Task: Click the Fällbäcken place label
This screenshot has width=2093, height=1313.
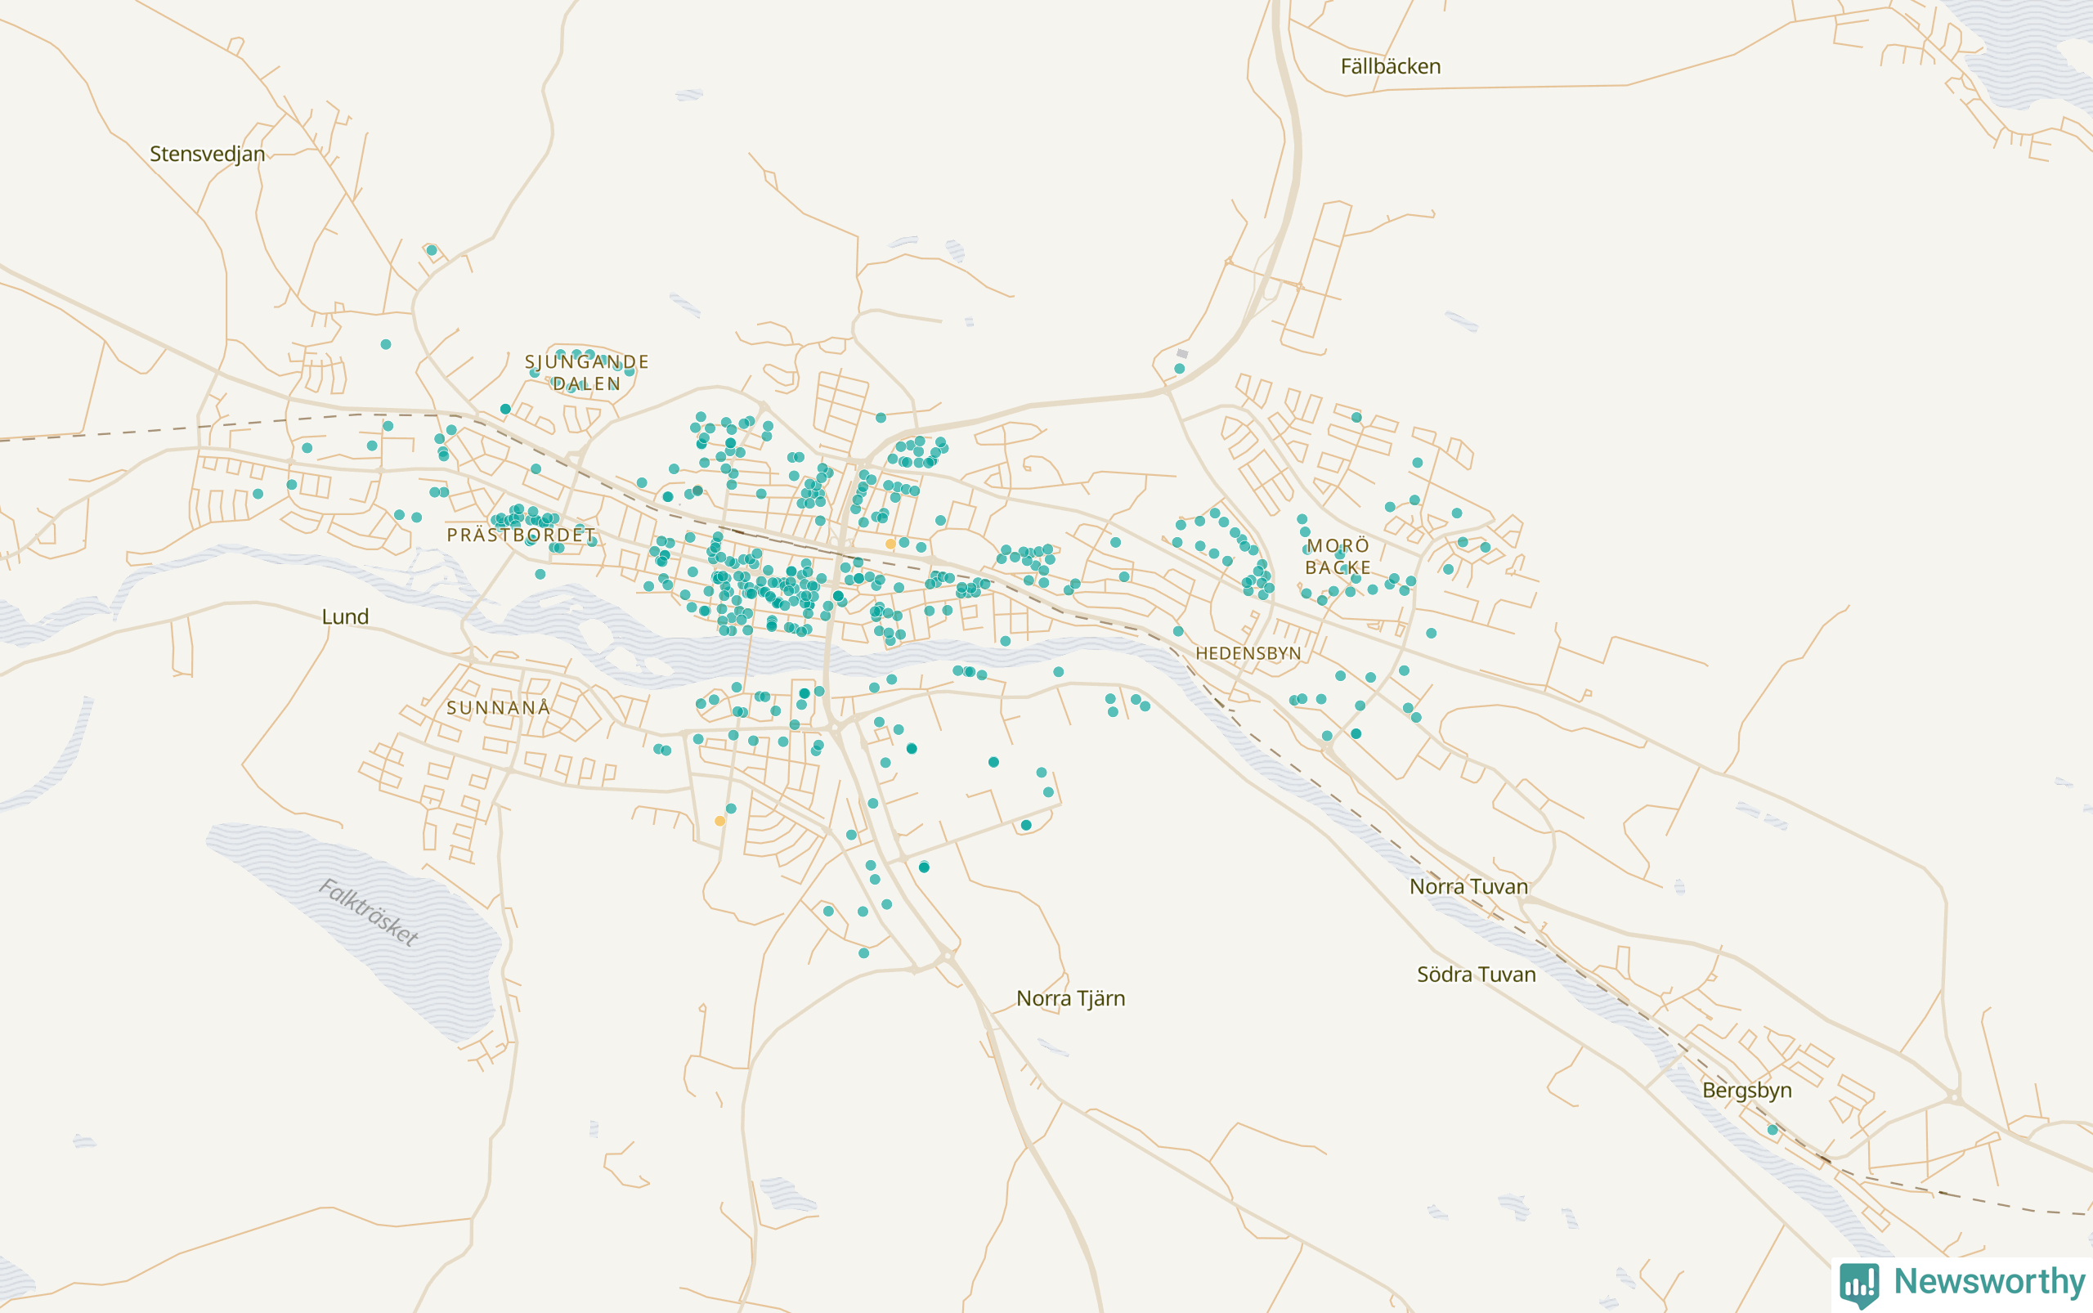Action: coord(1391,67)
